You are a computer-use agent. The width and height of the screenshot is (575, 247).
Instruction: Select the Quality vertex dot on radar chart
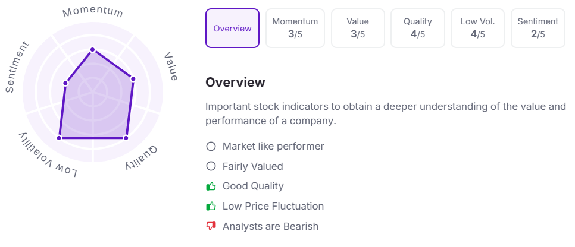pyautogui.click(x=126, y=138)
